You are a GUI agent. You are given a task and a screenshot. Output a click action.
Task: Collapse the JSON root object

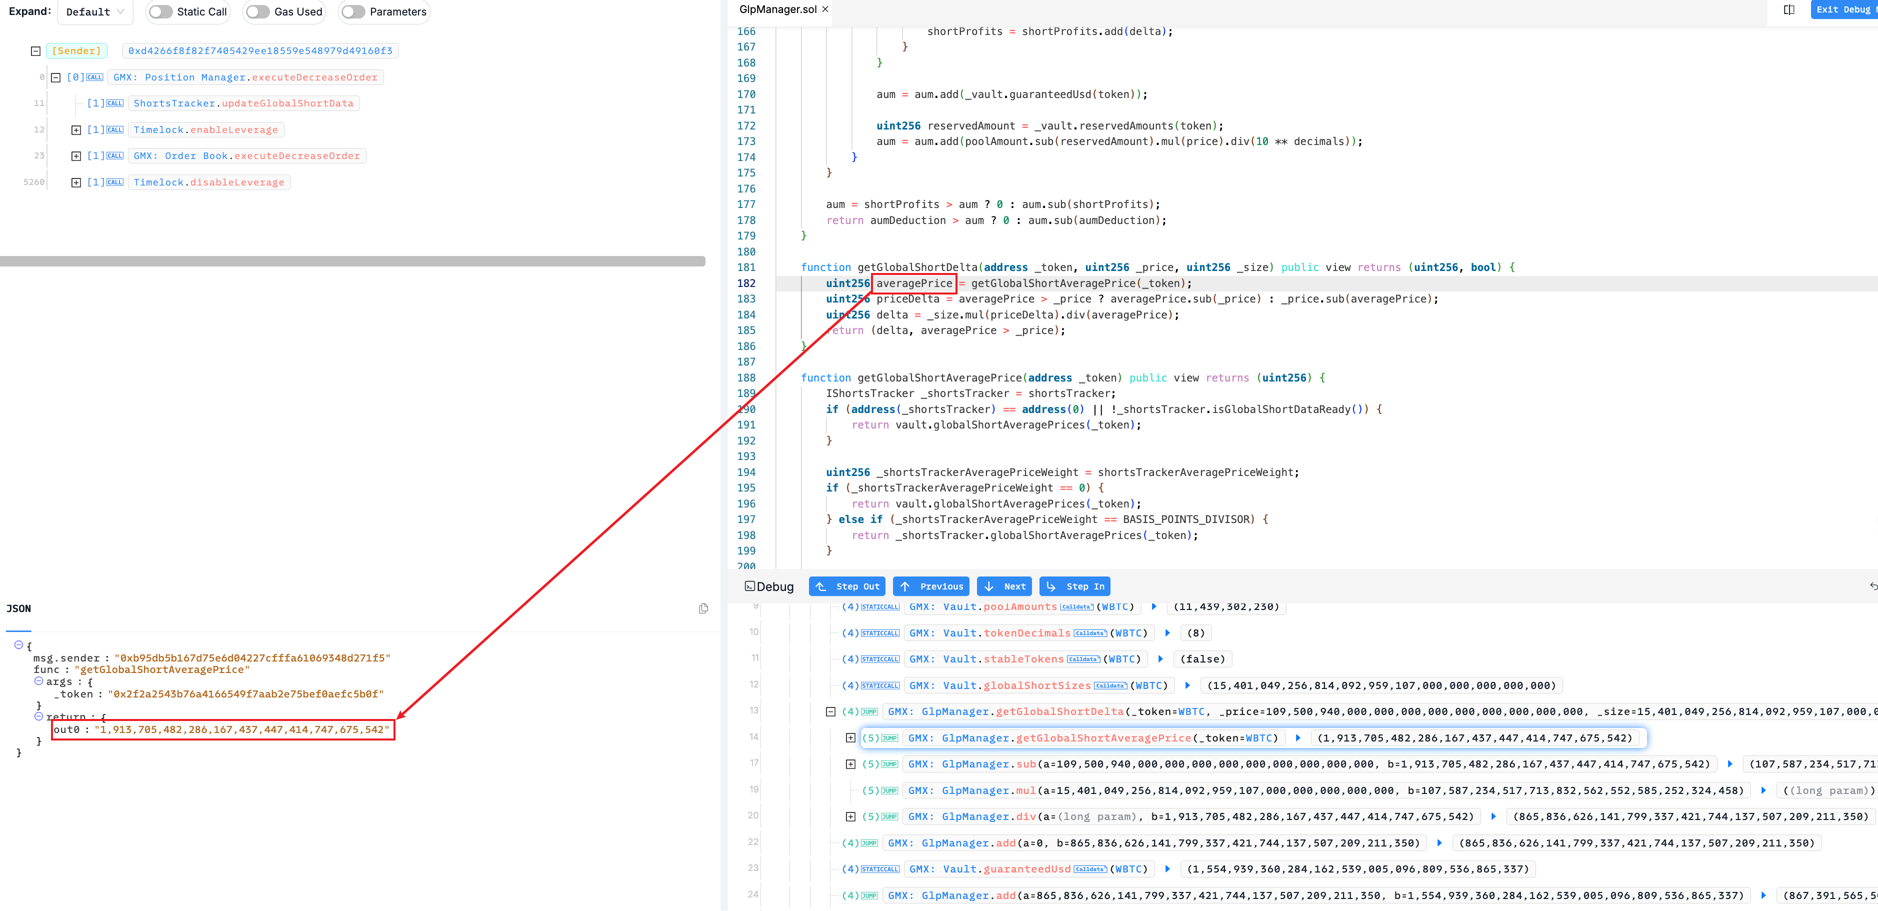tap(19, 645)
